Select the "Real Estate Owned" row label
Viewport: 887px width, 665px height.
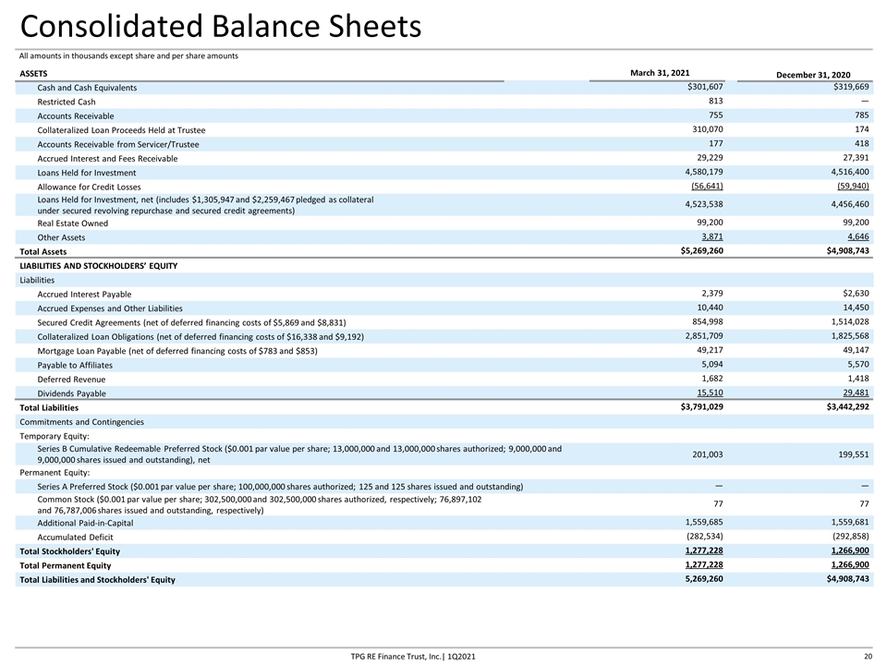click(x=72, y=224)
